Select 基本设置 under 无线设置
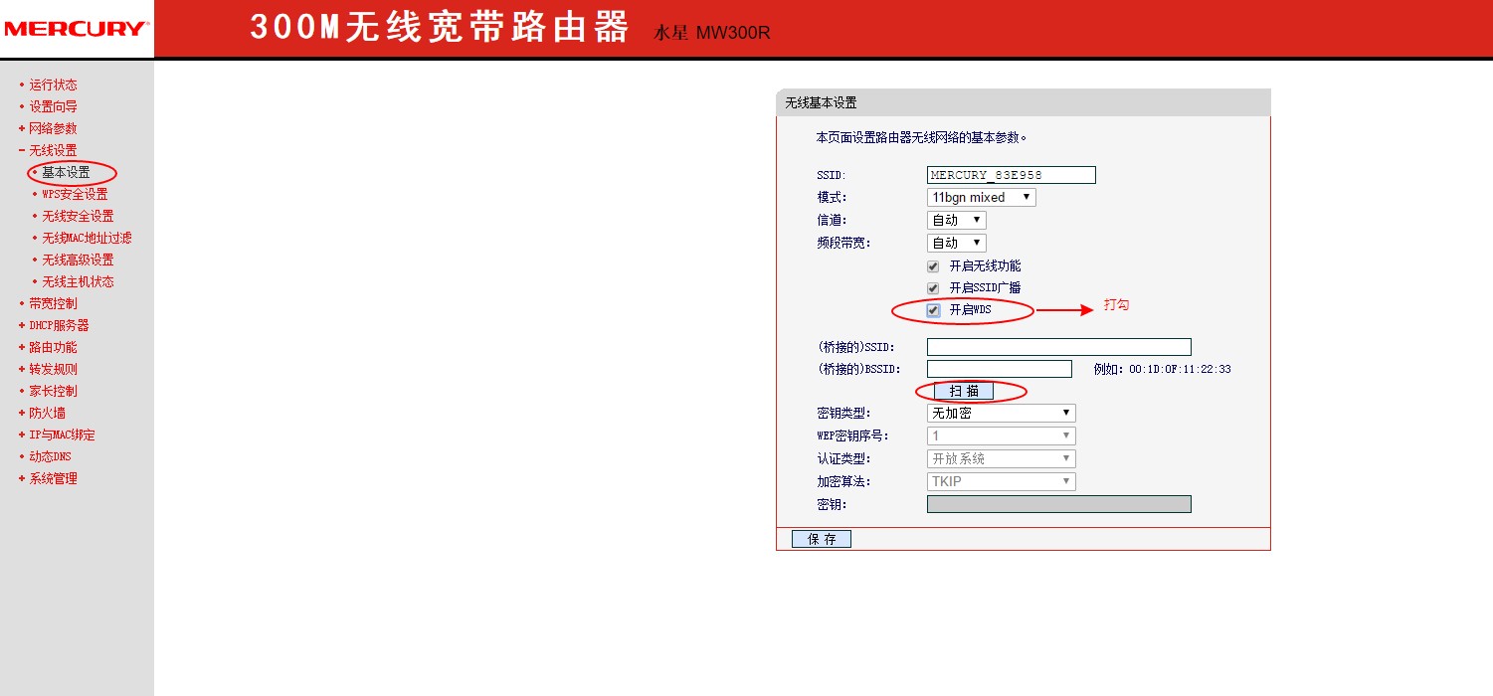Image resolution: width=1493 pixels, height=696 pixels. tap(66, 172)
